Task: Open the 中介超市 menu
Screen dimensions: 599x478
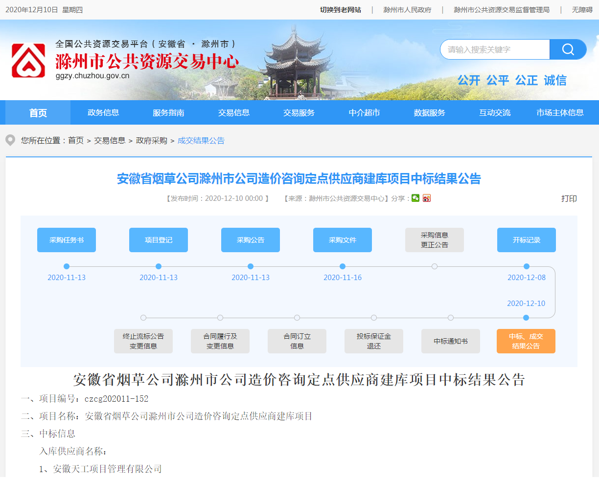Action: click(x=364, y=112)
